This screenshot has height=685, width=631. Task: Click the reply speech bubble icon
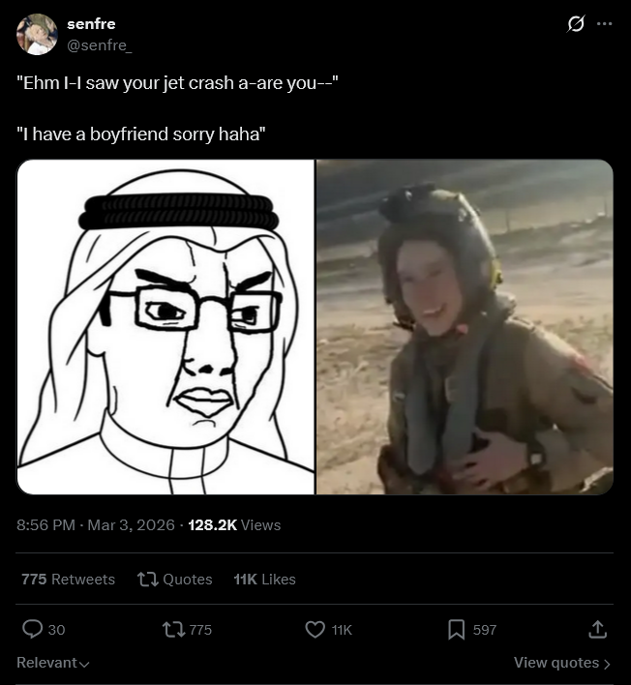(x=32, y=630)
